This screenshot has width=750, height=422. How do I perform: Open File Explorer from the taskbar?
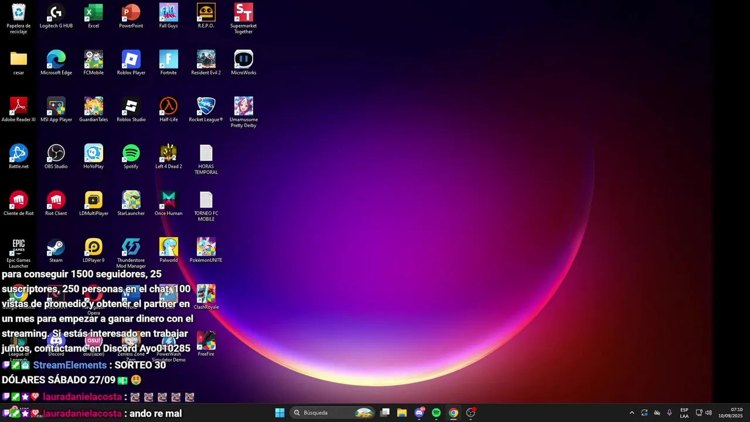tap(402, 413)
